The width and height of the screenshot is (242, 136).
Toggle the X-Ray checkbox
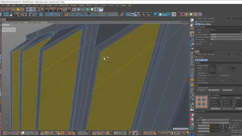pos(211,44)
